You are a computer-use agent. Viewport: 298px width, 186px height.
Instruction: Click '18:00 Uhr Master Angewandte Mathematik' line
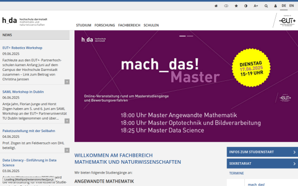click(x=179, y=115)
